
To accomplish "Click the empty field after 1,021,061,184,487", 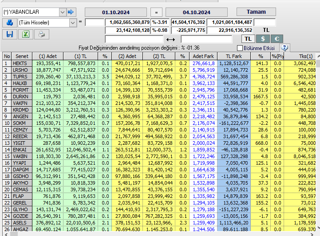I will 265,22.
